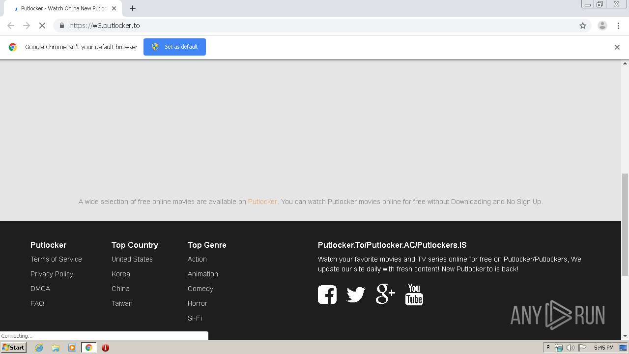
Task: Browse the Animation genre
Action: [203, 274]
